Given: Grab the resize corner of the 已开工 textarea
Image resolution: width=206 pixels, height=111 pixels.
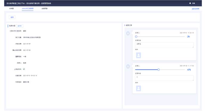Looking at the screenshot, I should tap(193, 47).
